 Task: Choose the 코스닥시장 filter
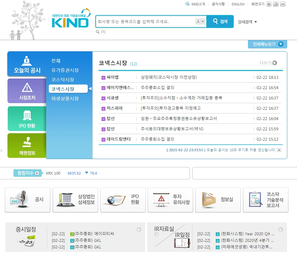[x=63, y=80]
